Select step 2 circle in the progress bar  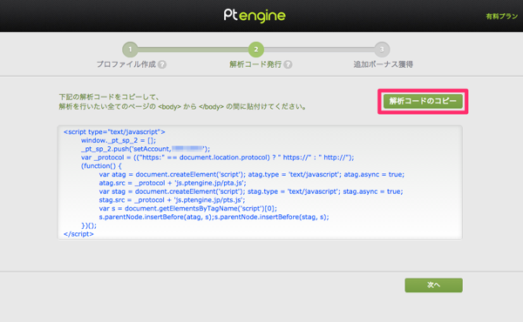point(255,50)
